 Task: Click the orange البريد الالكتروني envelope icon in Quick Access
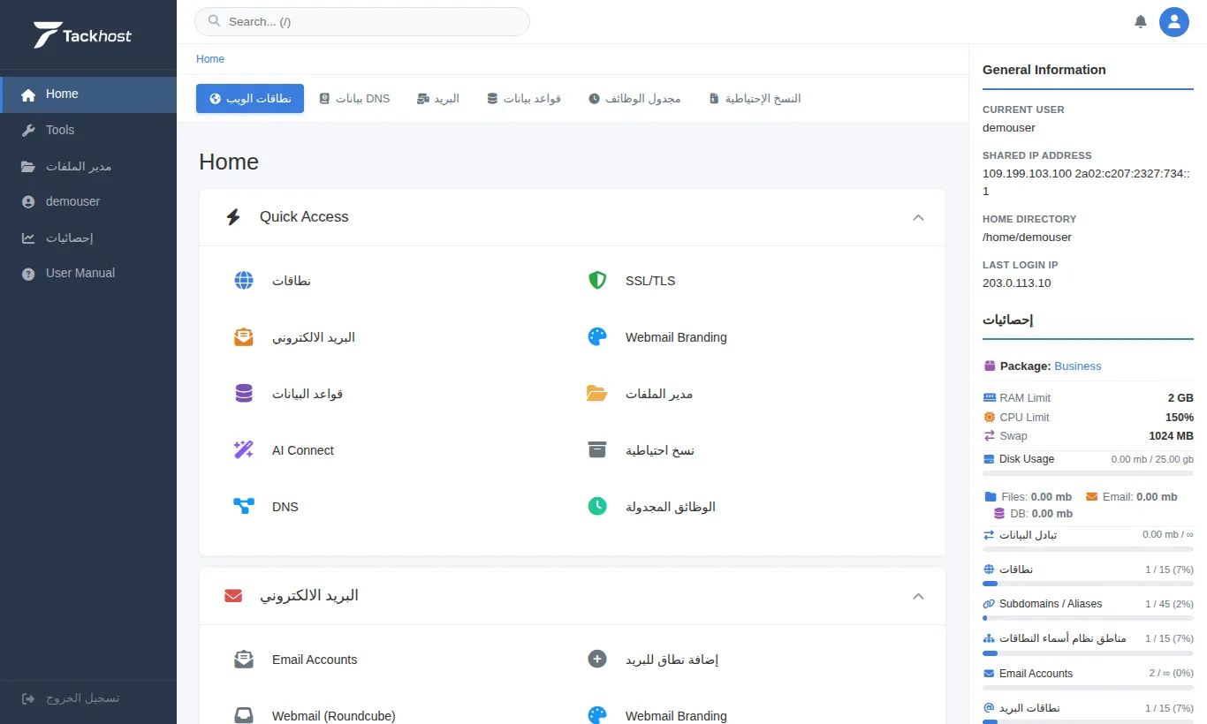click(244, 337)
